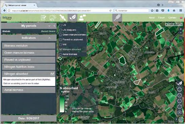Viewport: 185px width, 124px height.
Task: Click the map tool below zoom controls
Action: click(x=181, y=38)
